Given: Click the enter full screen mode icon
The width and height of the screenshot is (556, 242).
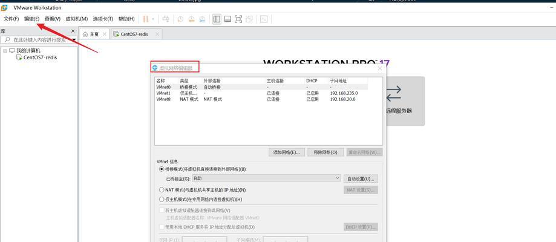Looking at the screenshot, I should pyautogui.click(x=238, y=19).
